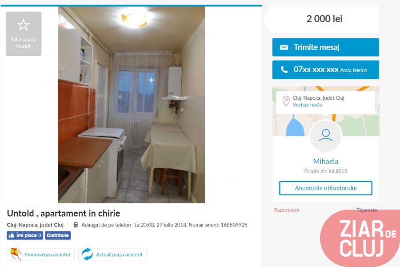Click the thumbs-up Îmi place icon
This screenshot has width=400, height=267.
[12, 235]
